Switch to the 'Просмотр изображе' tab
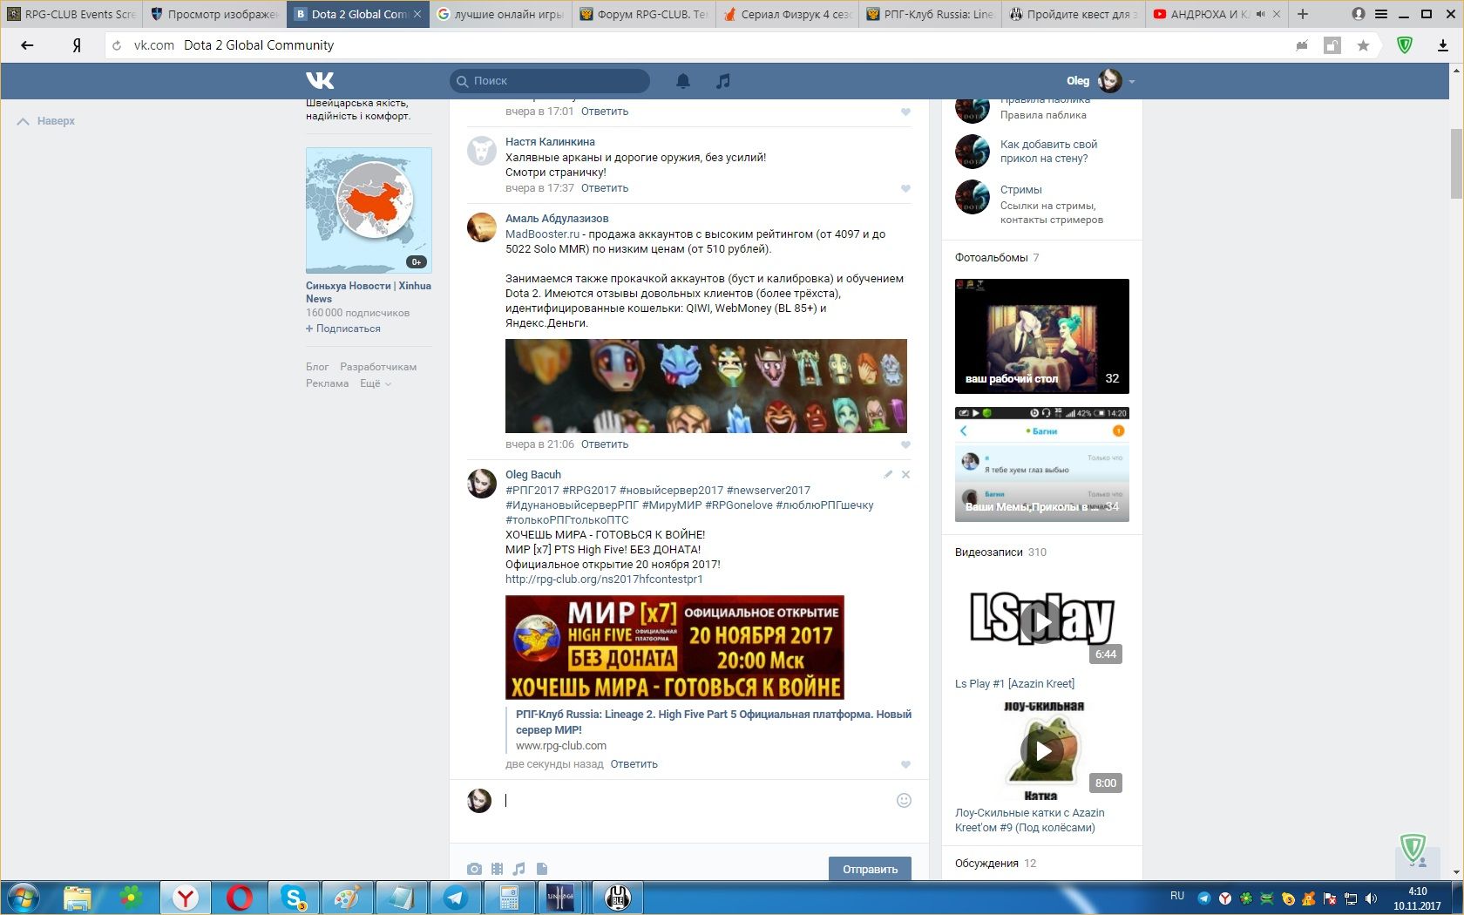This screenshot has height=915, width=1464. tap(214, 14)
